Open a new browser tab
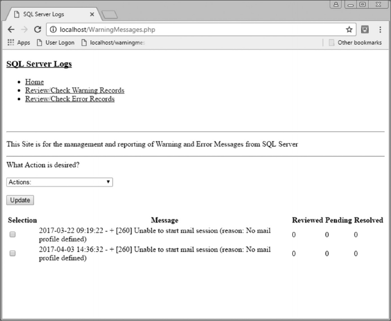This screenshot has height=321, width=391. (x=110, y=15)
